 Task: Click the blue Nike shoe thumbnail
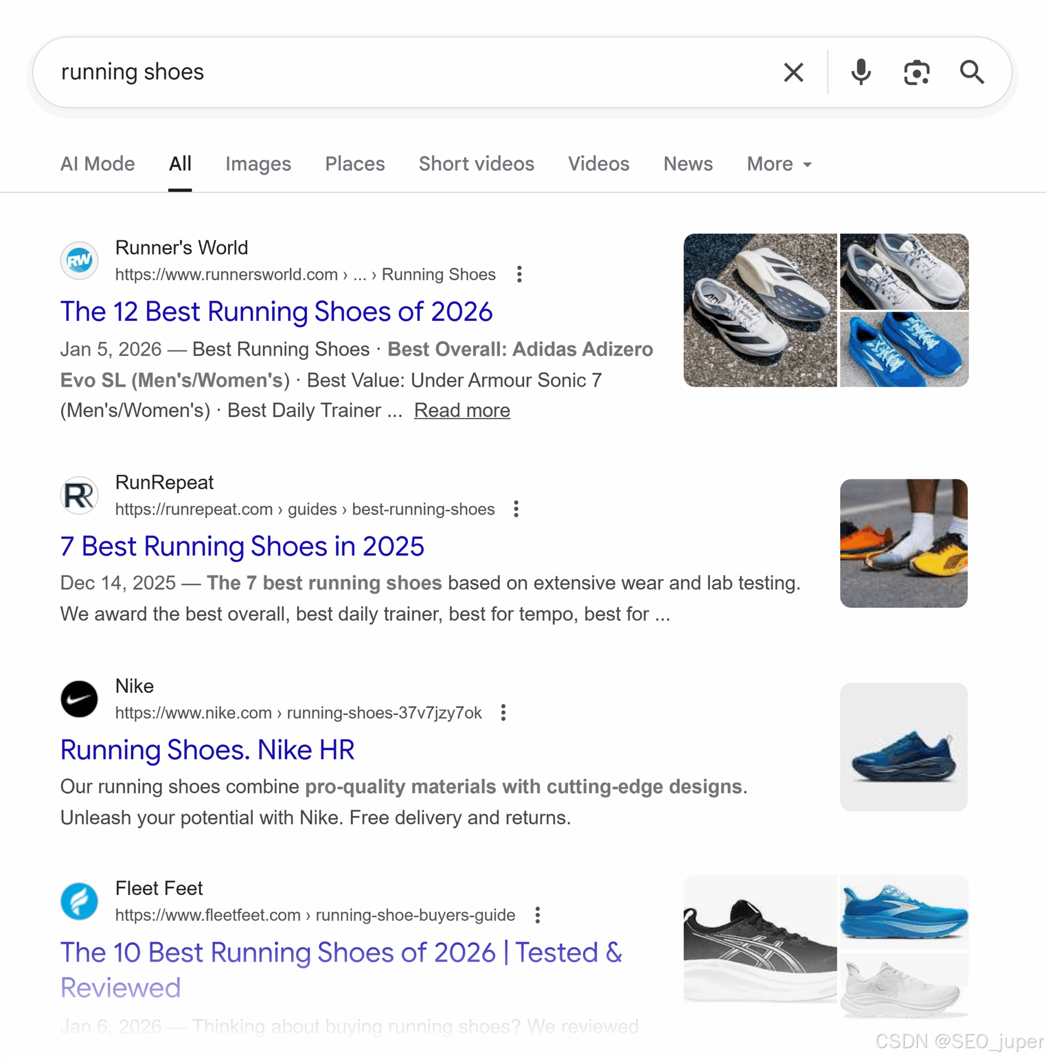(903, 747)
